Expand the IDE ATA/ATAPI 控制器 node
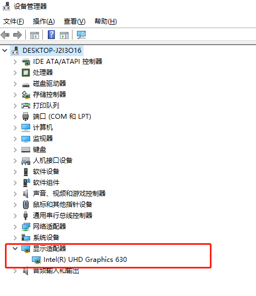 pyautogui.click(x=15, y=62)
